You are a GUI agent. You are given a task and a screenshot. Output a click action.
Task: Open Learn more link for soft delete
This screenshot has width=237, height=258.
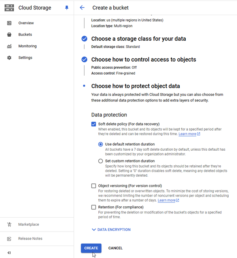[x=189, y=134]
